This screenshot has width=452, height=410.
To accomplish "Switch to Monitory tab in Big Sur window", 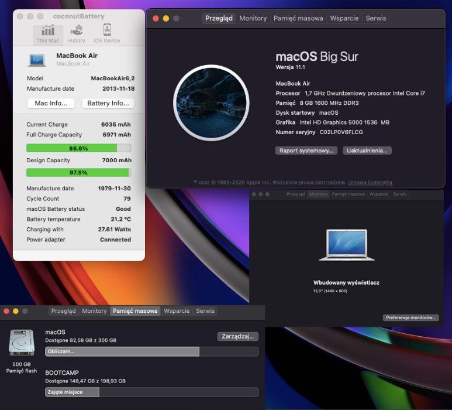I will pyautogui.click(x=253, y=18).
